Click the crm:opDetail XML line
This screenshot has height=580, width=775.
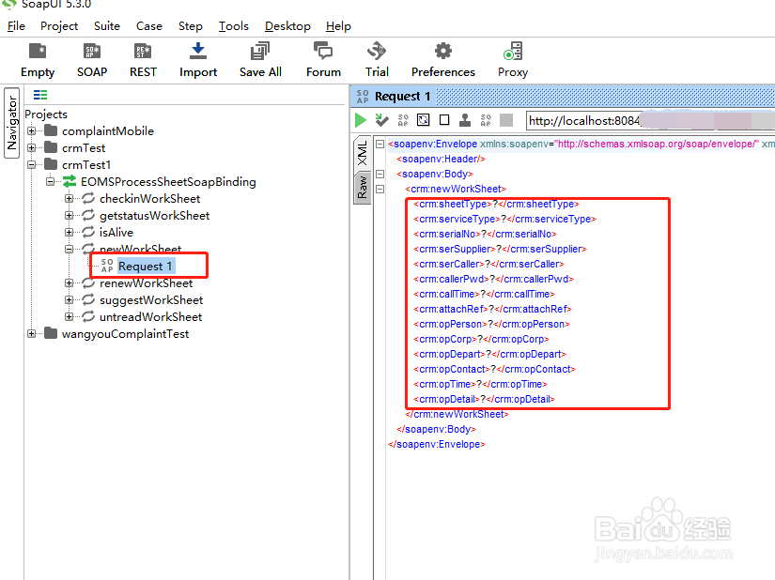click(x=484, y=399)
